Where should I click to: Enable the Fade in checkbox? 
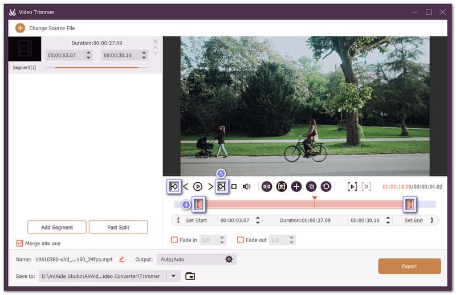[175, 240]
